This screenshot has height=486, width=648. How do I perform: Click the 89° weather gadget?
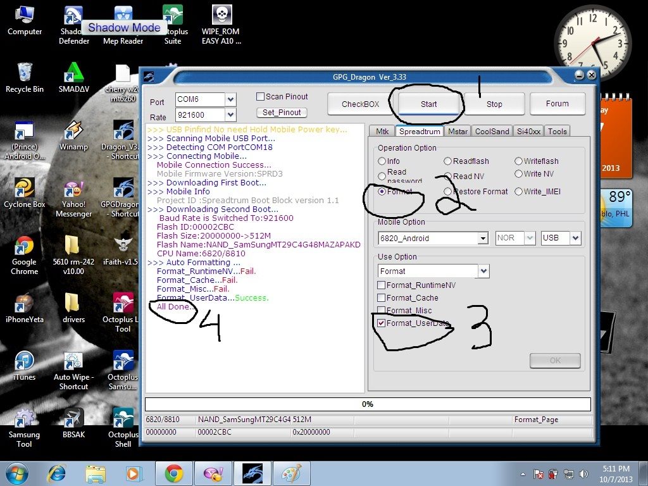point(616,208)
